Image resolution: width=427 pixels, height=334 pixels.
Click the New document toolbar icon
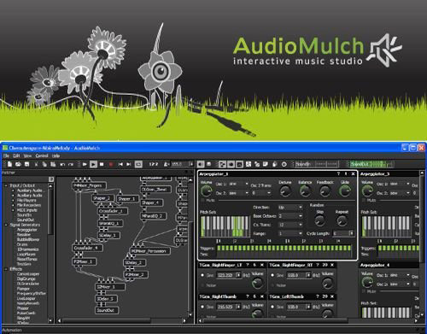click(x=9, y=164)
